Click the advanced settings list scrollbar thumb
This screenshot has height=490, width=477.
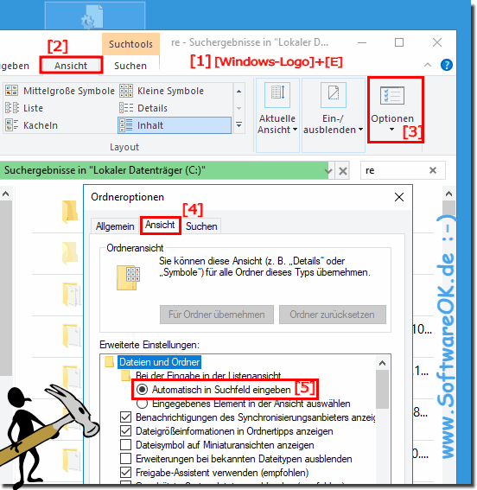382,390
